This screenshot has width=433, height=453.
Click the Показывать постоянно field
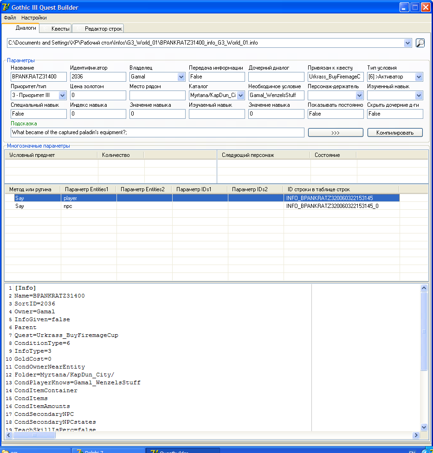(x=336, y=114)
